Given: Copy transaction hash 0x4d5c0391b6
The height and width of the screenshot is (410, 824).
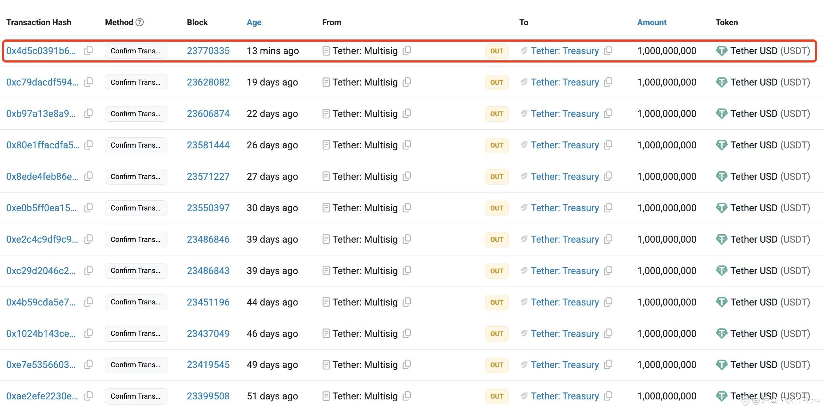Looking at the screenshot, I should coord(88,51).
